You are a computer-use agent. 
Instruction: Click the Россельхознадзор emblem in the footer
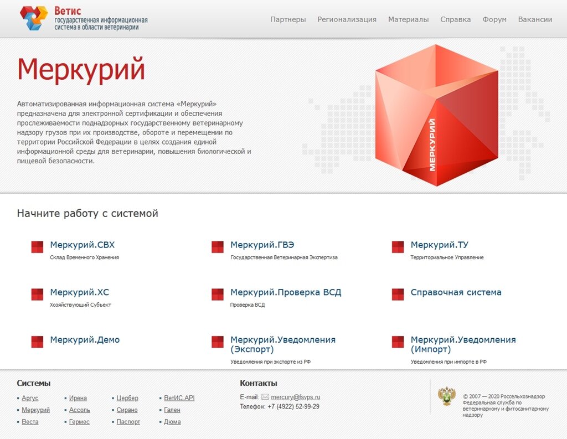coord(447,396)
